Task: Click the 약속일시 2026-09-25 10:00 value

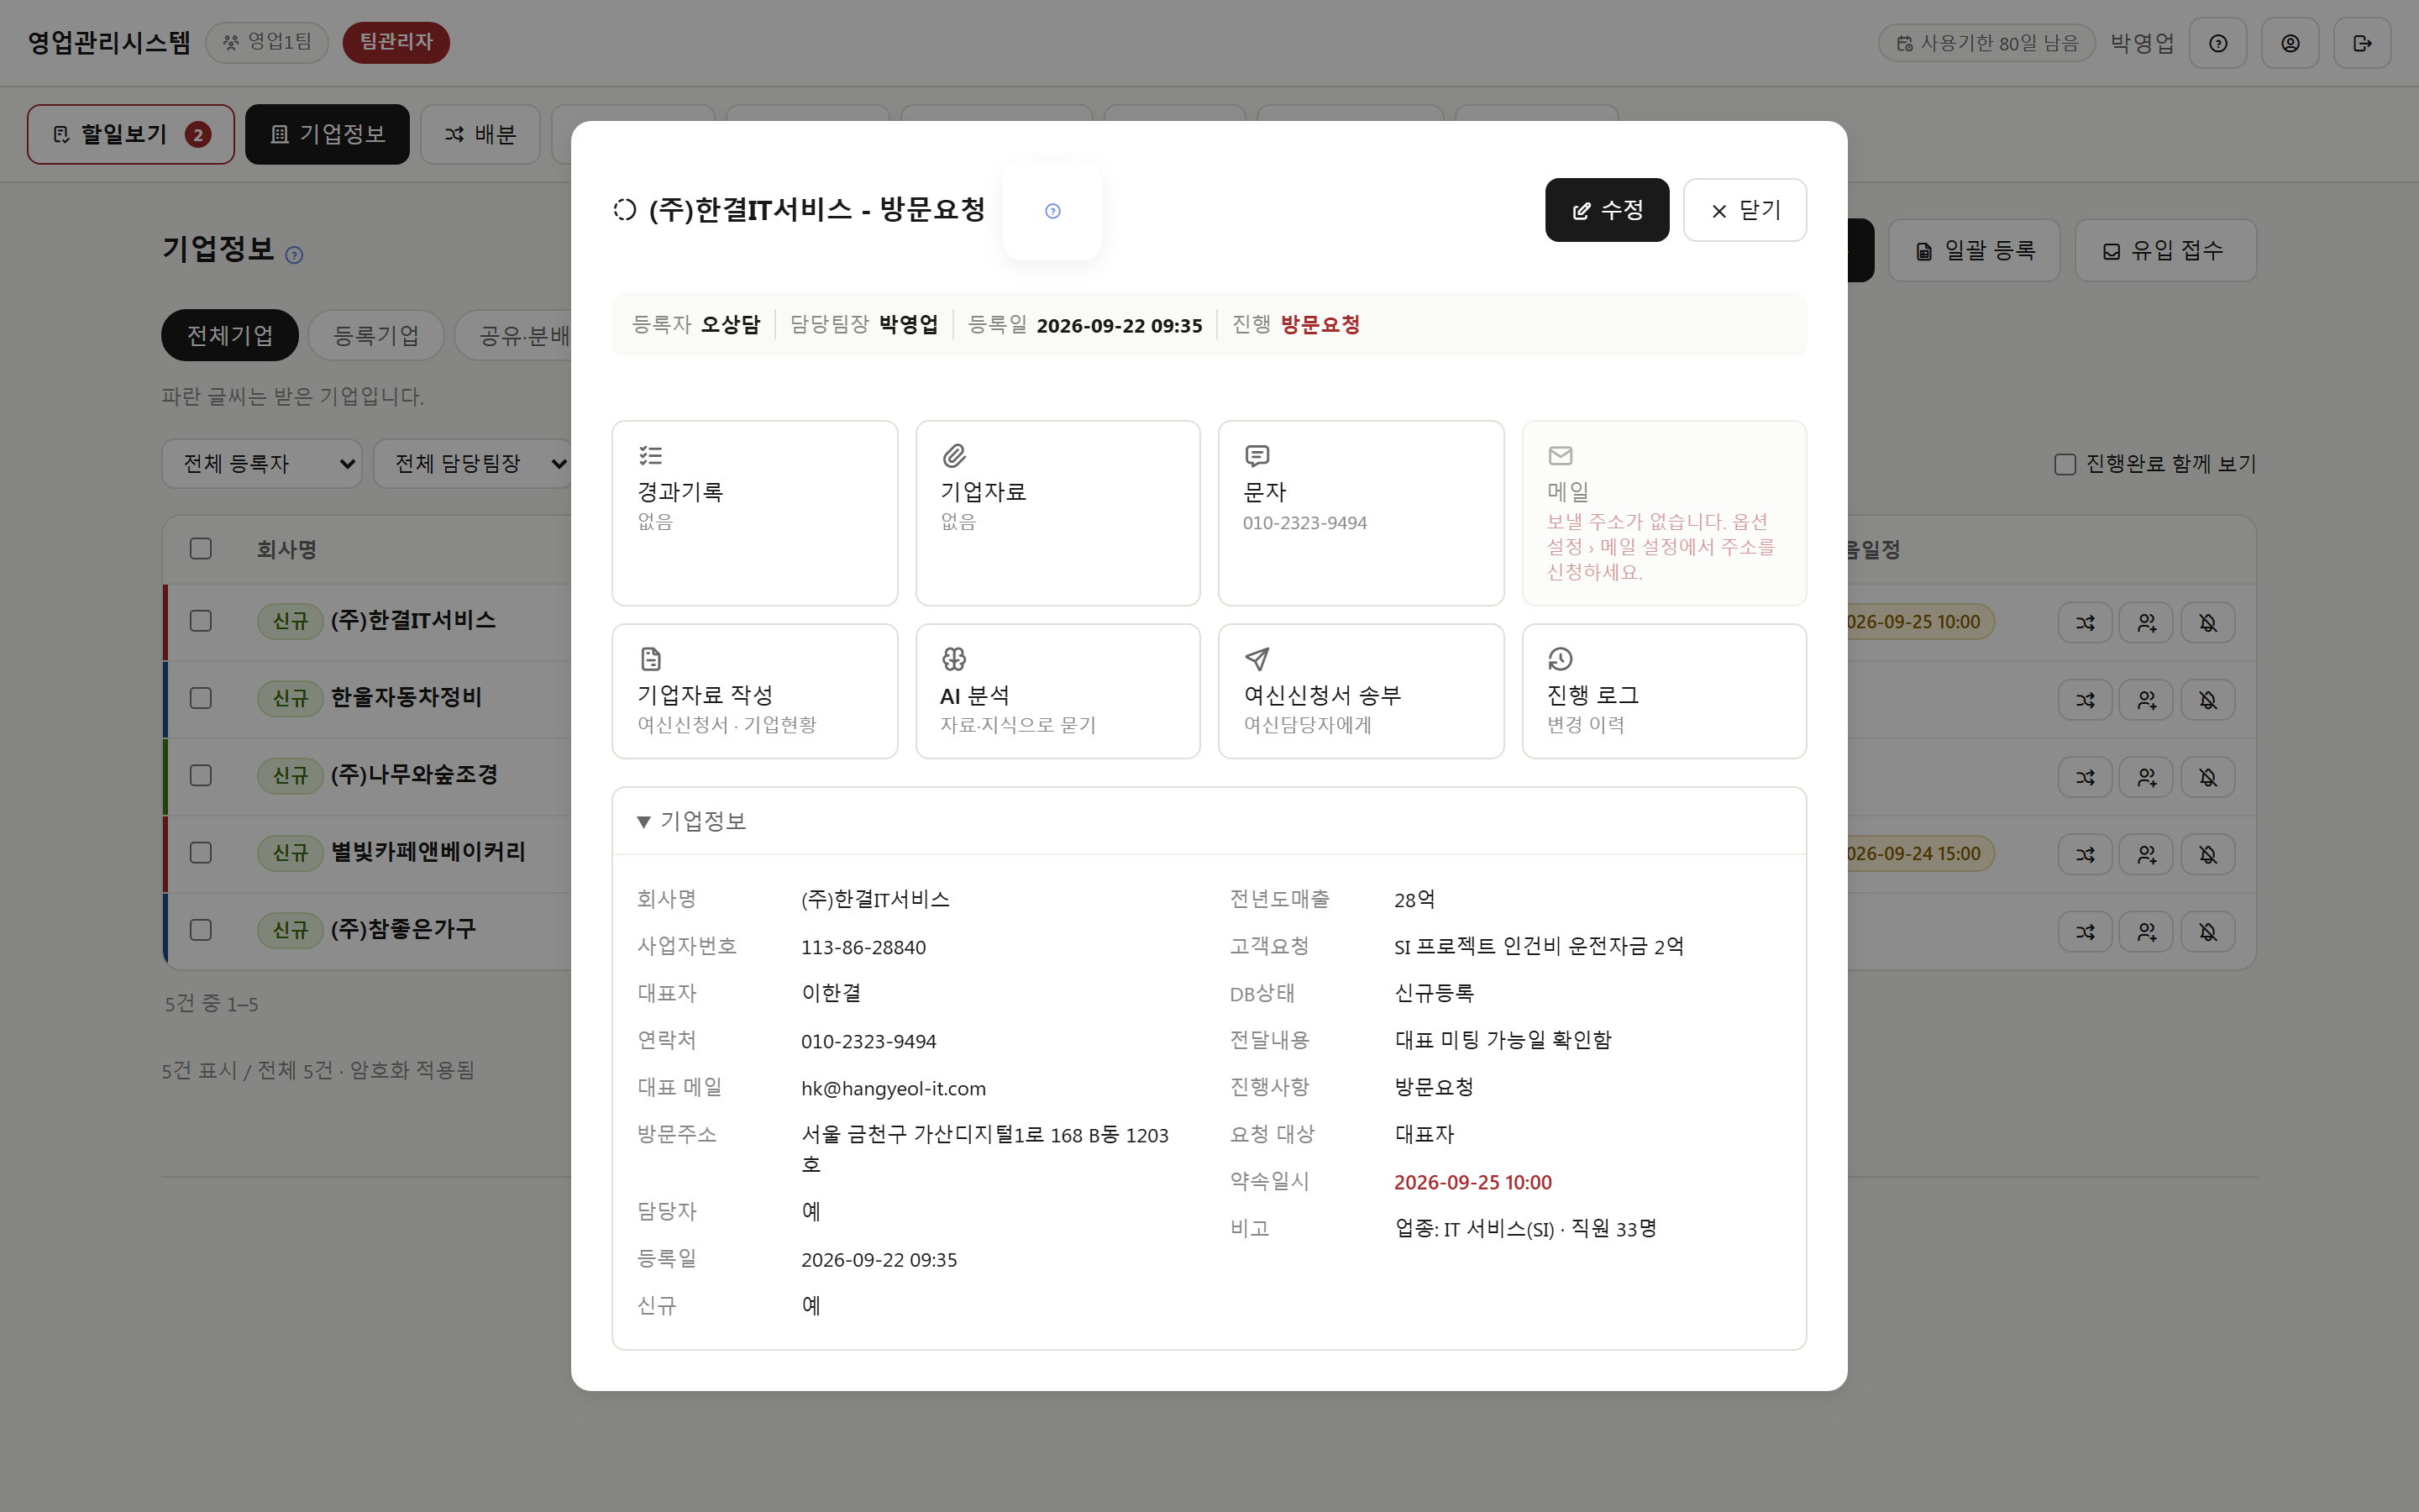Action: pyautogui.click(x=1472, y=1182)
